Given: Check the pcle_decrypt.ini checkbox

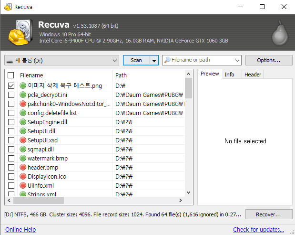Looking at the screenshot, I should [x=11, y=95].
